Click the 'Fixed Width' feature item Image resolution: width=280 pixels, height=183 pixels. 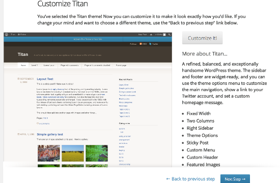point(199,113)
